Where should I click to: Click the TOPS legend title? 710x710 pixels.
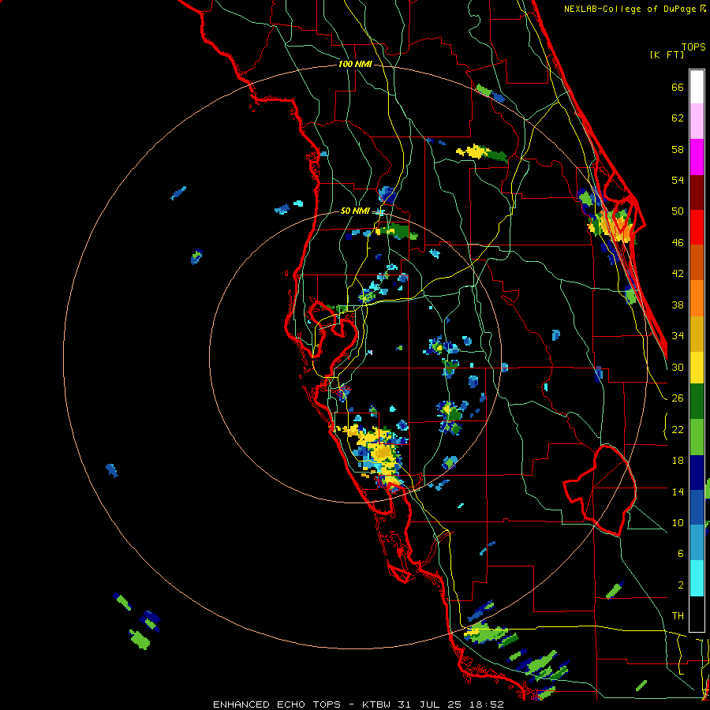click(693, 47)
